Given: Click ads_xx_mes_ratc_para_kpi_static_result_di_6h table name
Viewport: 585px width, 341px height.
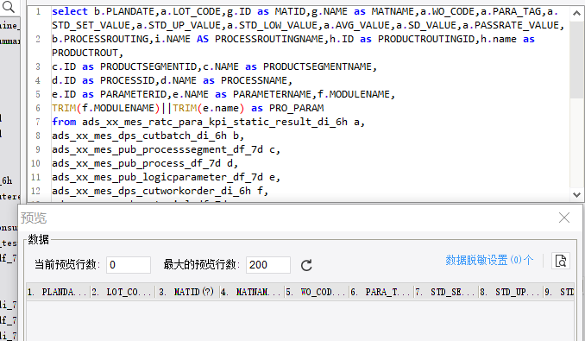Looking at the screenshot, I should pyautogui.click(x=215, y=122).
